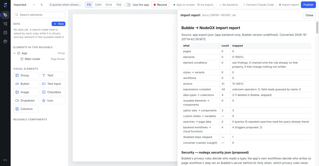This screenshot has height=166, width=319.
Task: Click the 'Bubble → NodeGX import report' heading
Action: pyautogui.click(x=211, y=28)
